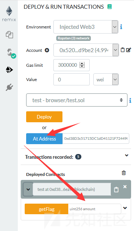
Task: Open the Remix home logo
Action: pyautogui.click(x=9, y=14)
